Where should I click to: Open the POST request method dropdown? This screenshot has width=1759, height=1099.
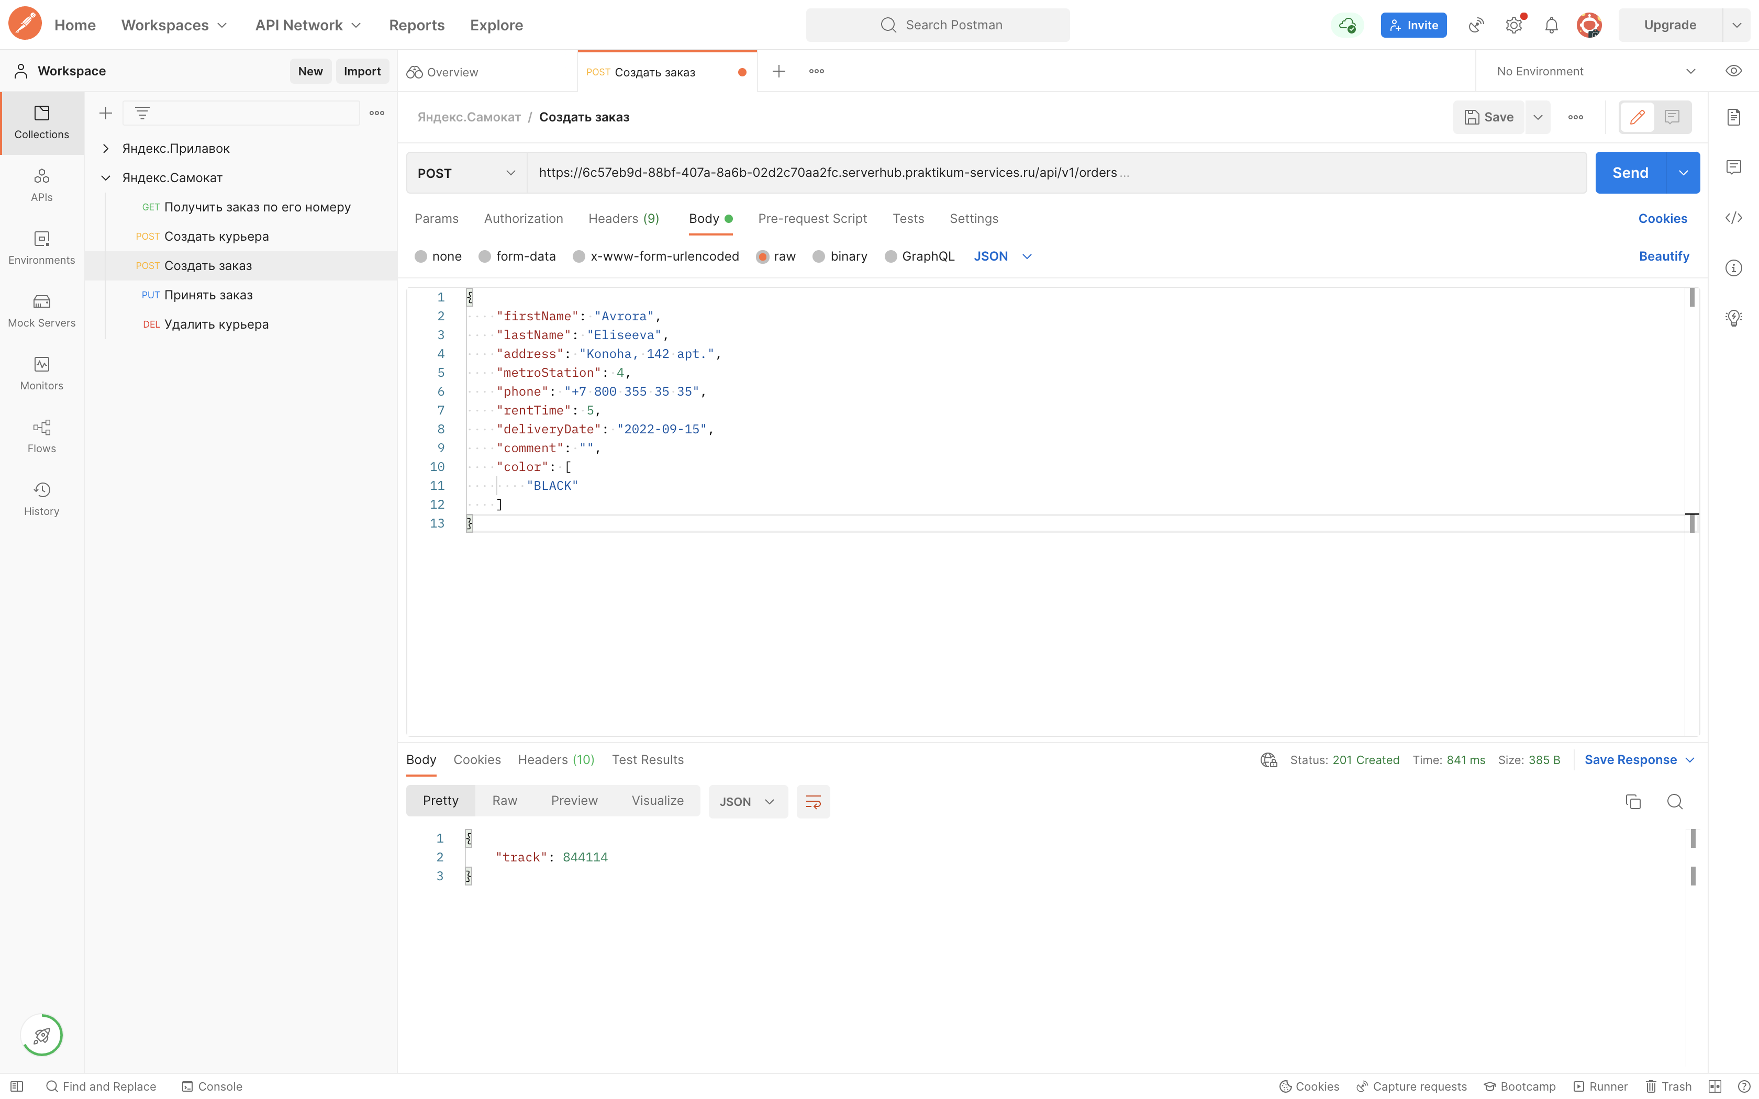click(466, 172)
